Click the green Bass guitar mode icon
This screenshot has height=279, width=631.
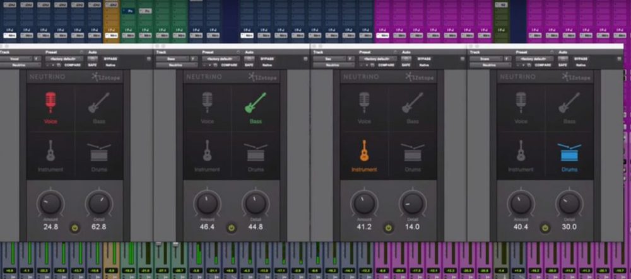(256, 103)
